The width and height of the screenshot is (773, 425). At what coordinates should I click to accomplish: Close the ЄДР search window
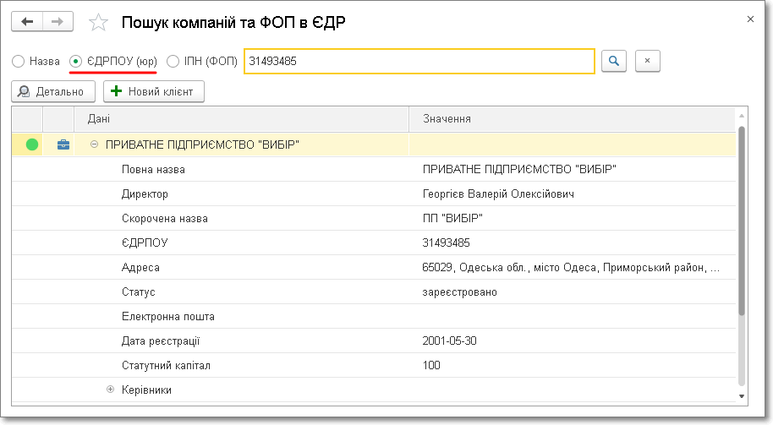point(750,19)
